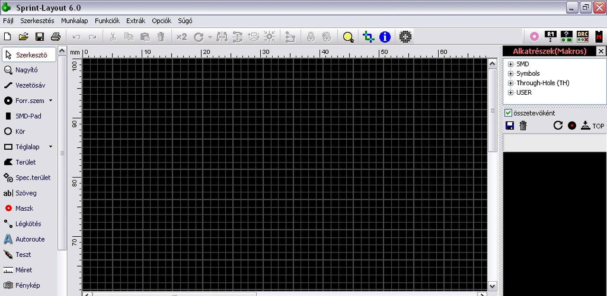Image resolution: width=607 pixels, height=296 pixels.
Task: Open the Fájl menu
Action: tap(8, 21)
